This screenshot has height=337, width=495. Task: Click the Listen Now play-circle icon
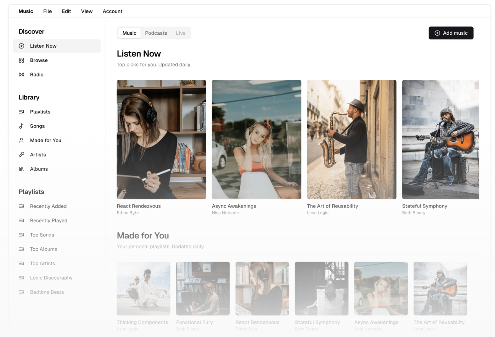(x=21, y=46)
